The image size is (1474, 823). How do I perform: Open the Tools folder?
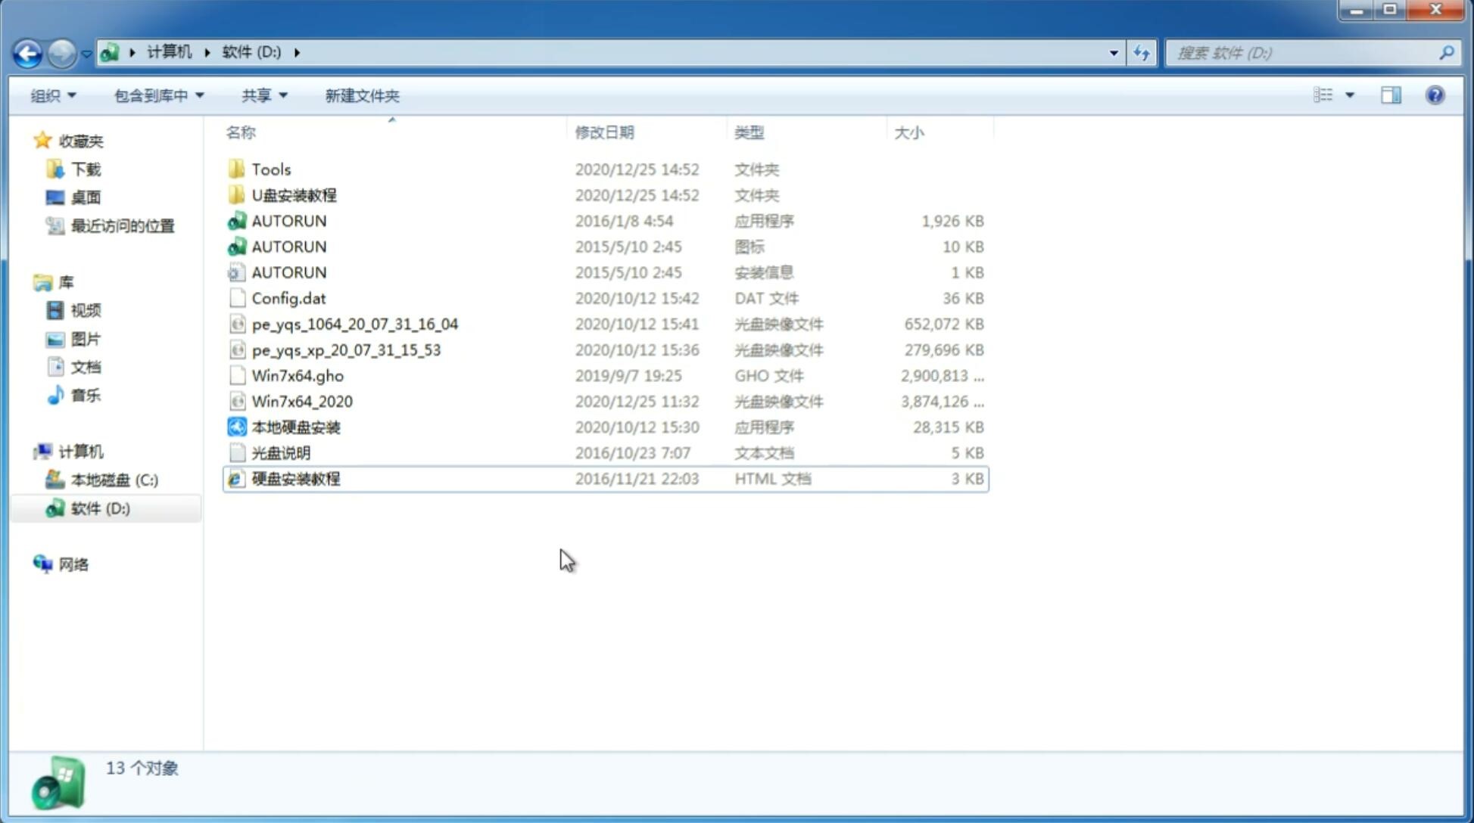(270, 169)
